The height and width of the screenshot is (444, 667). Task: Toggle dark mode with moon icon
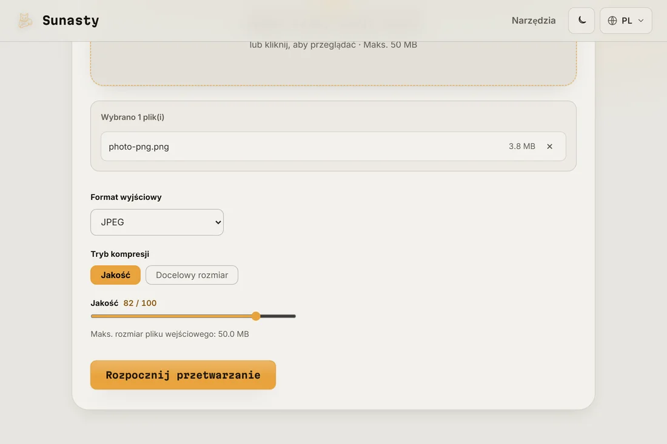point(582,21)
